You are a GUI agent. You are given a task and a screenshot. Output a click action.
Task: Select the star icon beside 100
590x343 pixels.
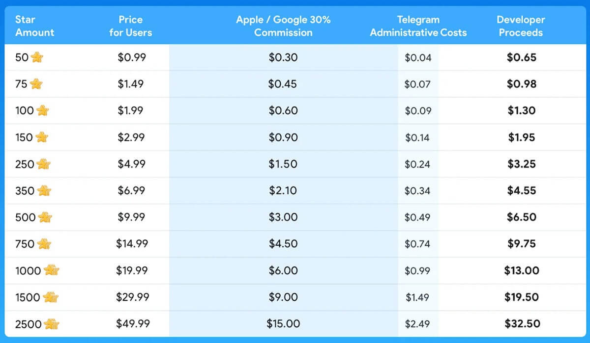[x=42, y=110]
